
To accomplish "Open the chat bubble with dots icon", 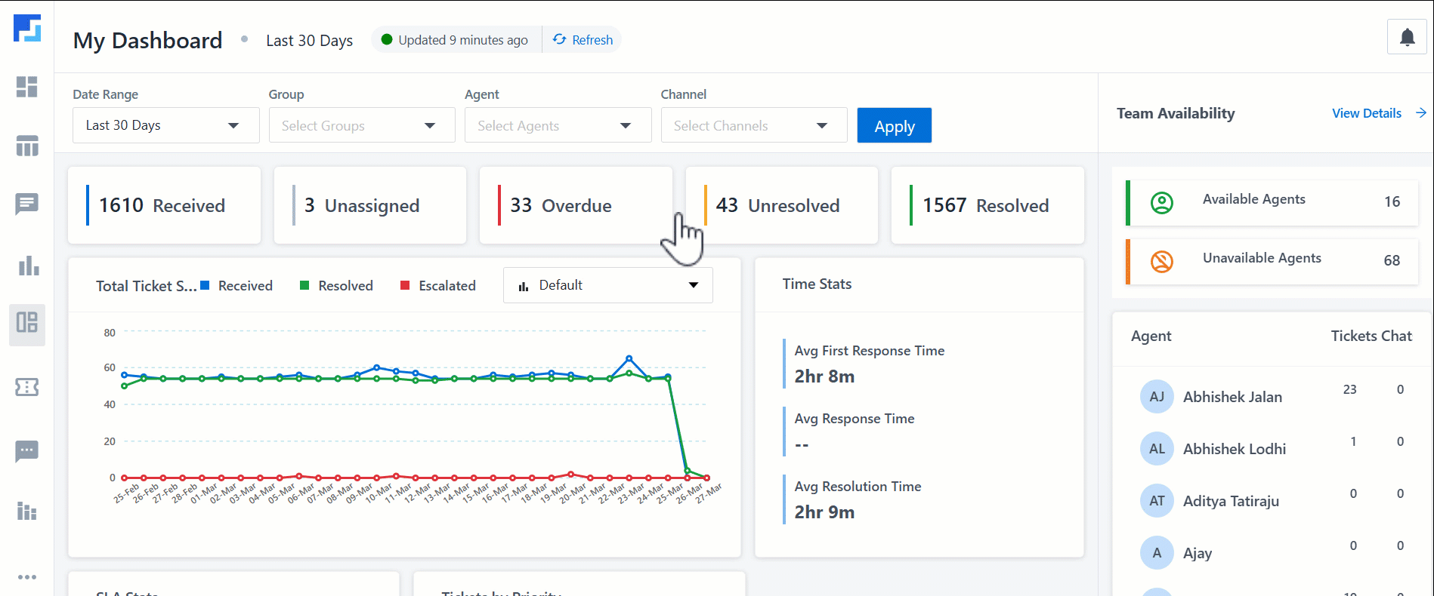I will (x=27, y=451).
